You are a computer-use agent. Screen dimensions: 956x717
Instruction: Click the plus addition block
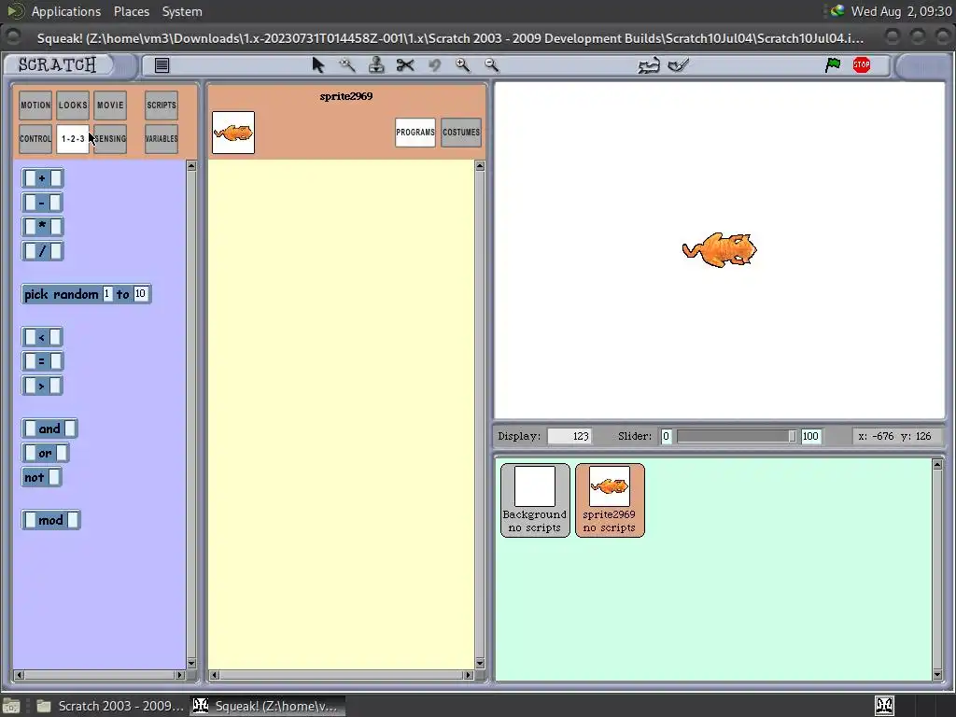42,178
